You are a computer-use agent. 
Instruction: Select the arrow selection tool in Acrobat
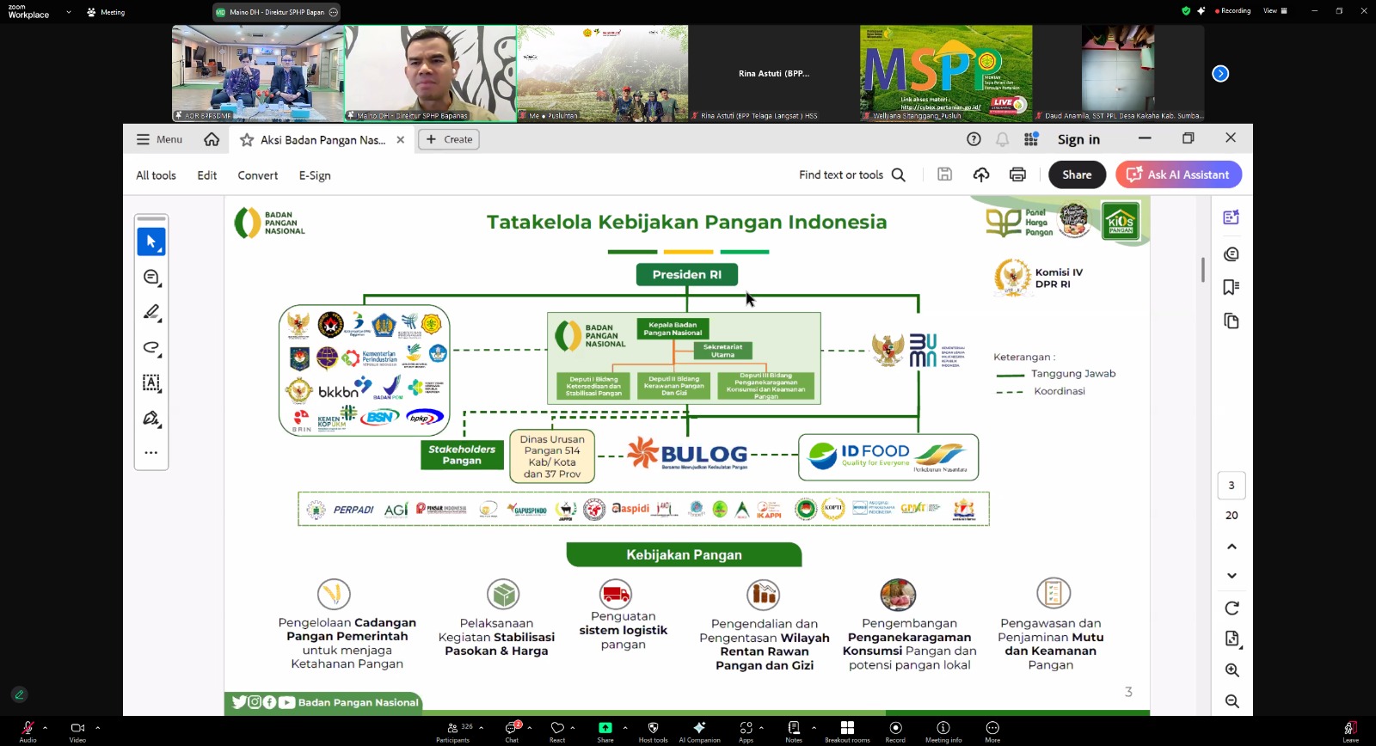coord(151,242)
